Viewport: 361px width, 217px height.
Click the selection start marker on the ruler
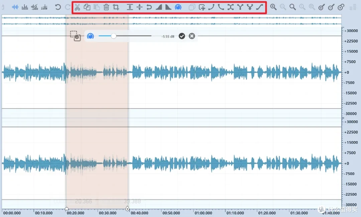pos(67,209)
